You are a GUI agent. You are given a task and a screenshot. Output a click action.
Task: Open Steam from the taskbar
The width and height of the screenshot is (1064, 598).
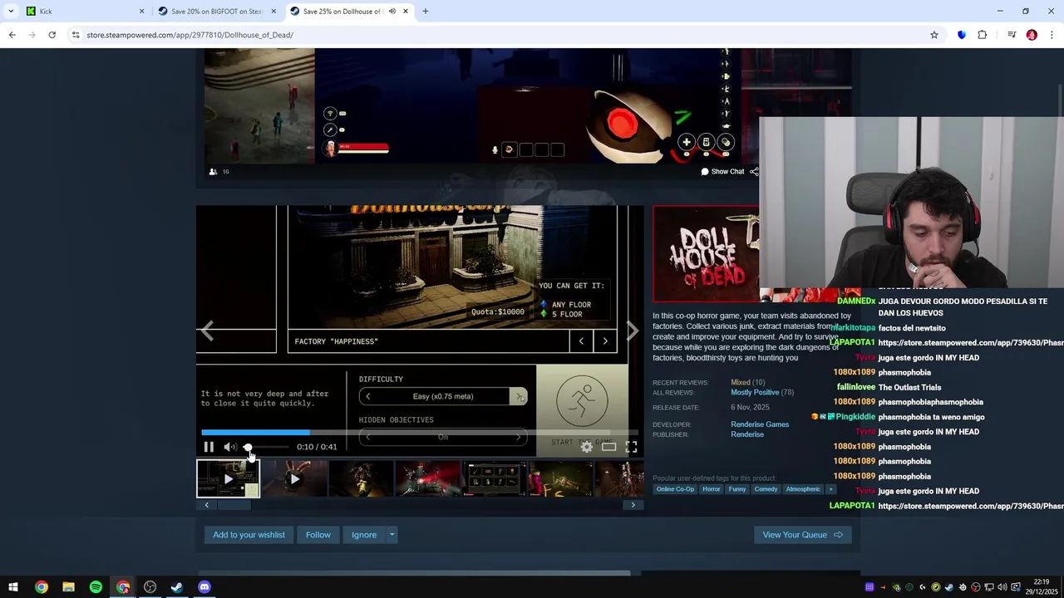point(177,587)
